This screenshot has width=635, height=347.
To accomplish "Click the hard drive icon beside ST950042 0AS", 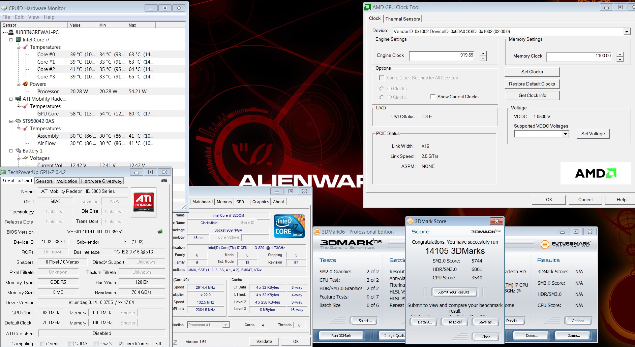I will click(x=19, y=121).
